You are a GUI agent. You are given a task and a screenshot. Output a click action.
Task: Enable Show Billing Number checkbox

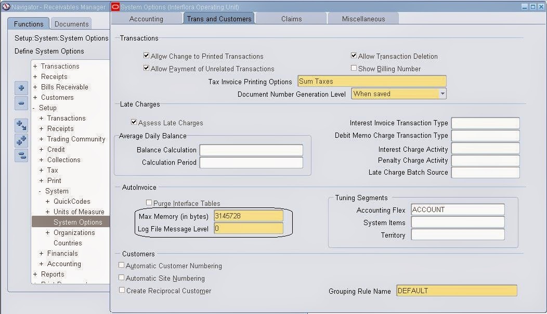pyautogui.click(x=354, y=68)
